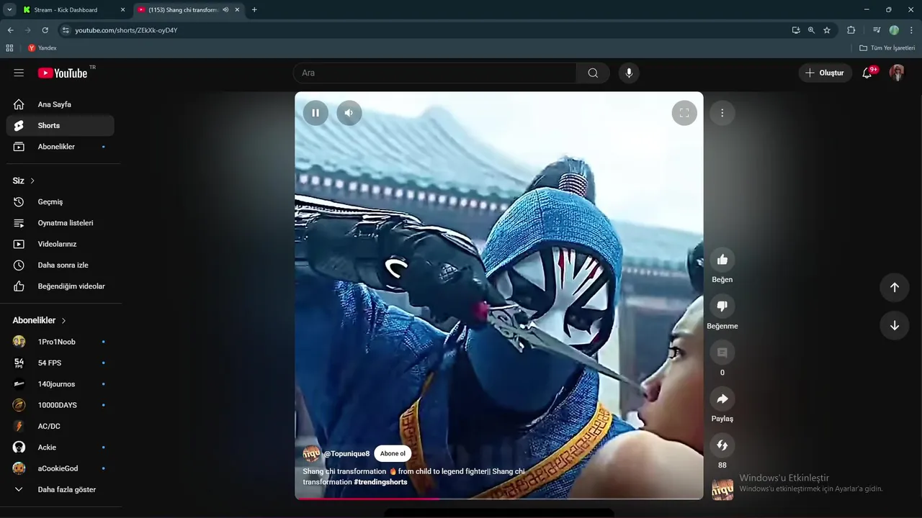
Task: Open Abonelikler in the sidebar
Action: click(61, 147)
